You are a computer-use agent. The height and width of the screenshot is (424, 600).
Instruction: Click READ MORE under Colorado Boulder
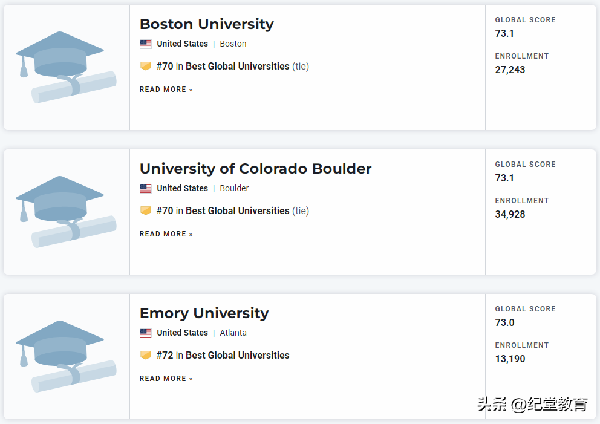(166, 234)
